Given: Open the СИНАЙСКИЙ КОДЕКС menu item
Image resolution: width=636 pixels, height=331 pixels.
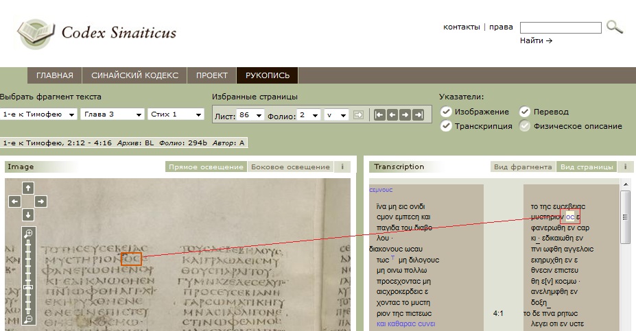Looking at the screenshot, I should click(134, 75).
